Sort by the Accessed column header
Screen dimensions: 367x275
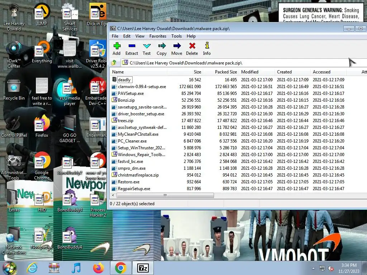pos(328,72)
